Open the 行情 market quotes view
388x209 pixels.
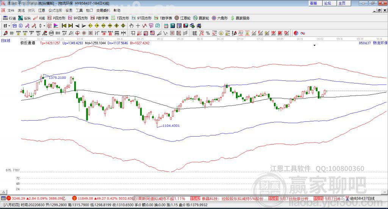9,18
